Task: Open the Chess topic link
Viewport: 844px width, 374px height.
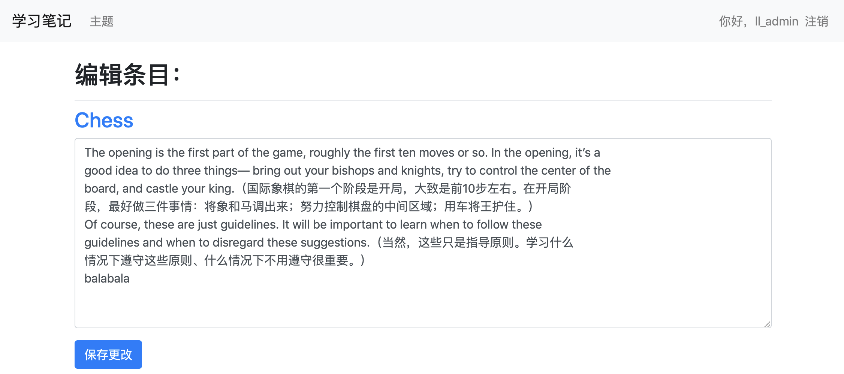Action: click(x=104, y=120)
